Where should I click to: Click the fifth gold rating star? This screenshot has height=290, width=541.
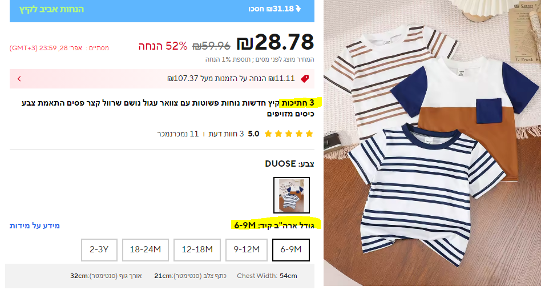268,134
